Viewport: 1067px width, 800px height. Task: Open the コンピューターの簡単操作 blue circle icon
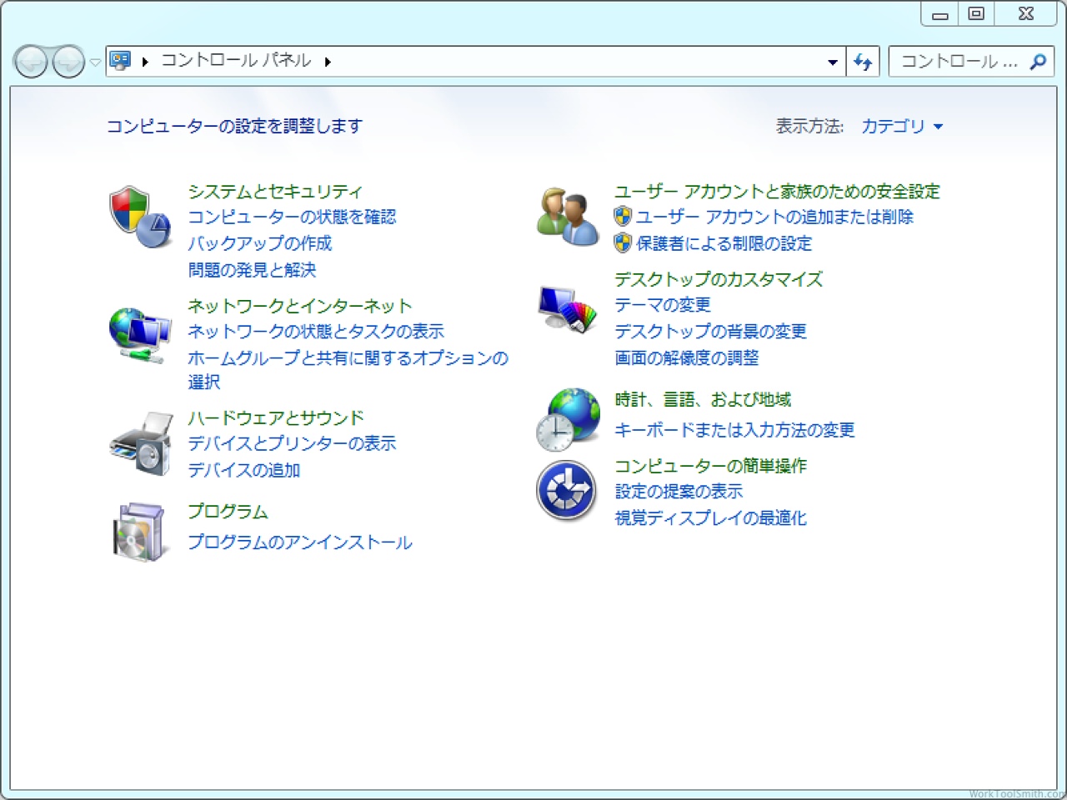[x=567, y=490]
